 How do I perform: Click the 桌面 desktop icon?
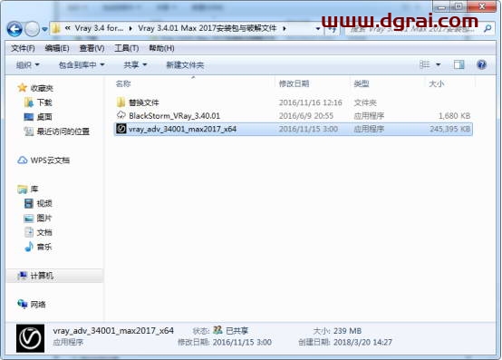click(x=28, y=117)
